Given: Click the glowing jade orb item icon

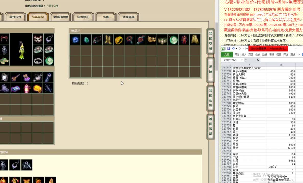Looking at the screenshot, I should (x=173, y=40).
